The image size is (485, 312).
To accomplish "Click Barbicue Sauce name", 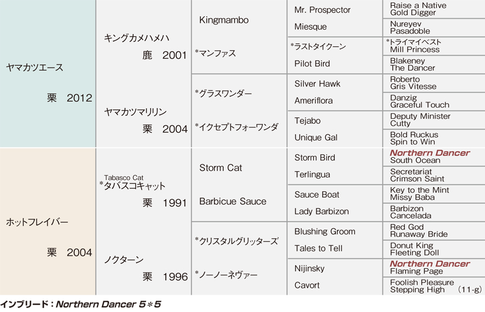I will coord(233,202).
